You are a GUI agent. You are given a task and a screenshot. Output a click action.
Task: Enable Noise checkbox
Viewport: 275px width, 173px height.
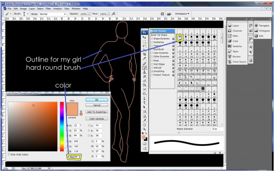click(x=152, y=61)
